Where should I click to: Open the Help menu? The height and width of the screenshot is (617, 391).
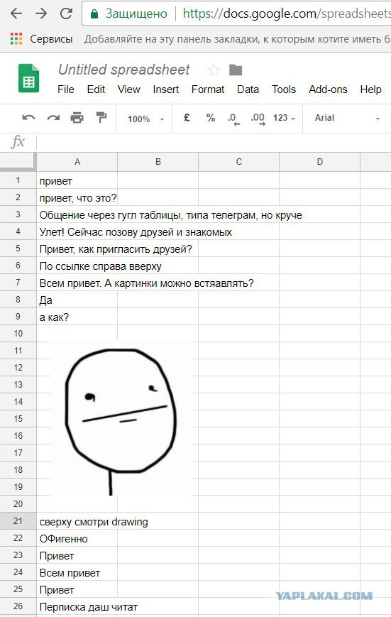click(x=370, y=89)
